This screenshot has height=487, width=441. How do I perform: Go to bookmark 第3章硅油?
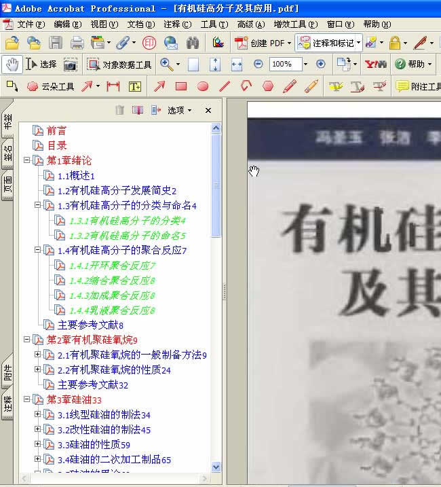pos(74,400)
